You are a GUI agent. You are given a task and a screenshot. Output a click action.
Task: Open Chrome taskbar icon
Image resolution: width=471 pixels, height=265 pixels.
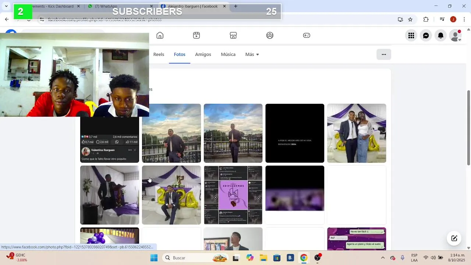(x=304, y=258)
